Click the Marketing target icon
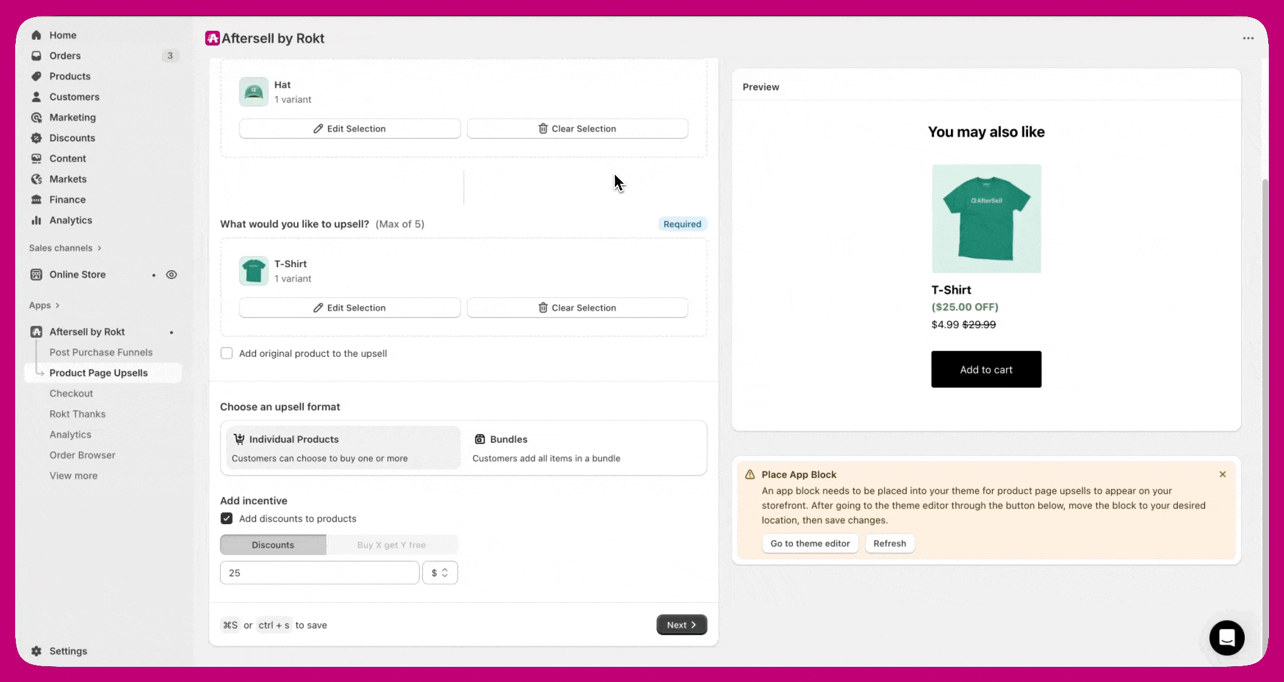Image resolution: width=1284 pixels, height=682 pixels. 37,117
